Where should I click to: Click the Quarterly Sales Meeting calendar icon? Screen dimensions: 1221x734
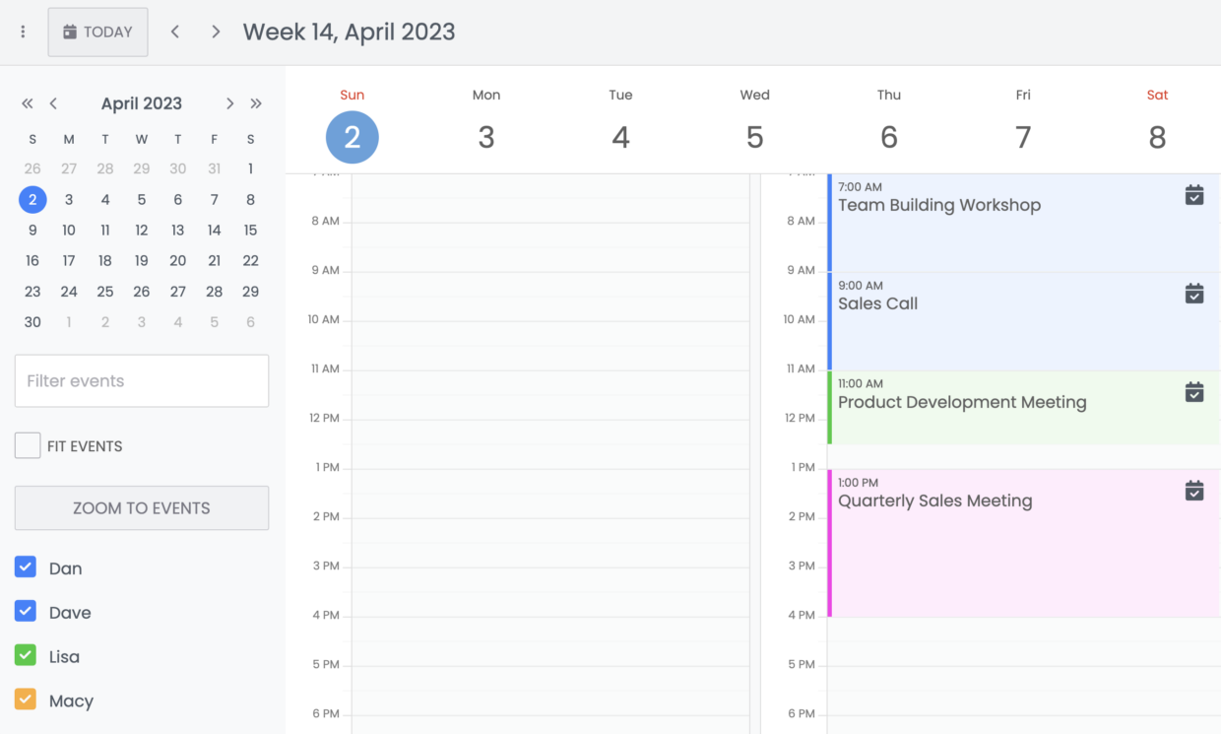point(1193,491)
